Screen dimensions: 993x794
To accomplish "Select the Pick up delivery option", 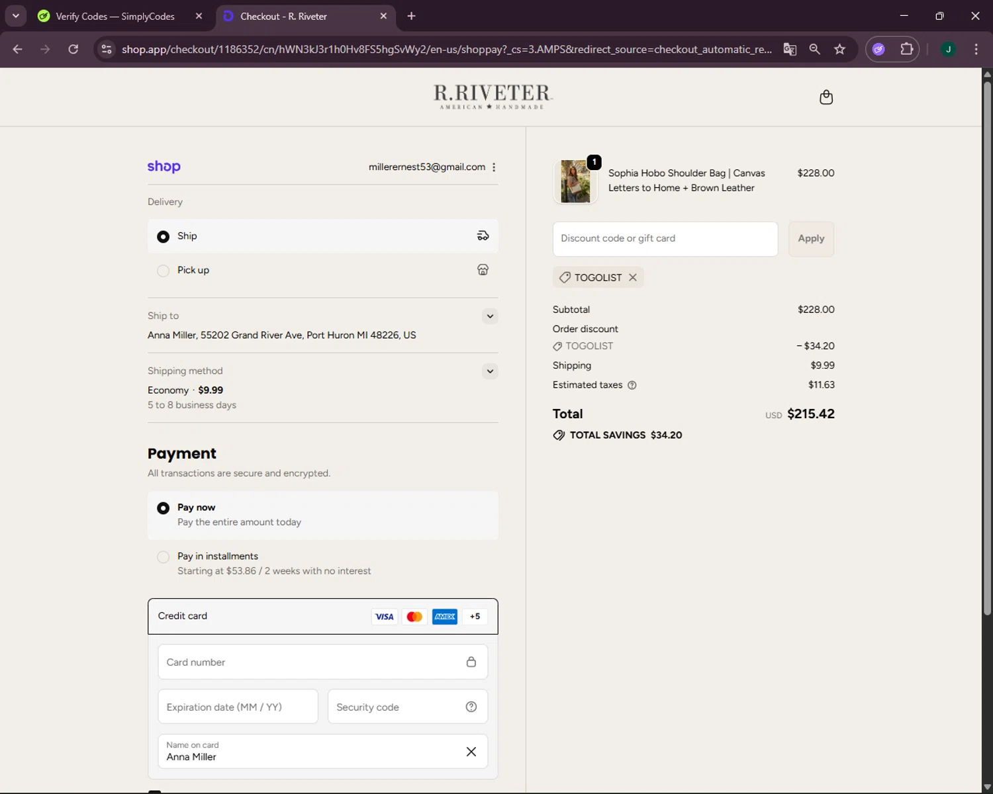I will point(322,270).
